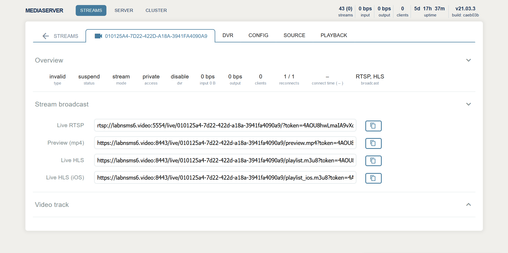The width and height of the screenshot is (508, 253).
Task: Copy the Live RTSP URL
Action: [373, 126]
